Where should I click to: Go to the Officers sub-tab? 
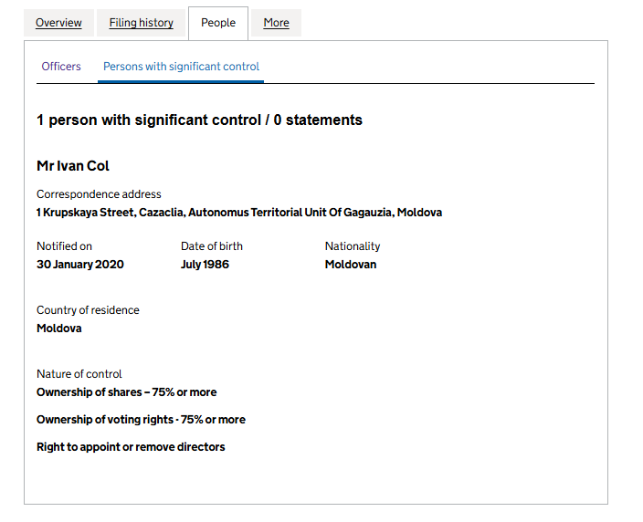point(61,67)
